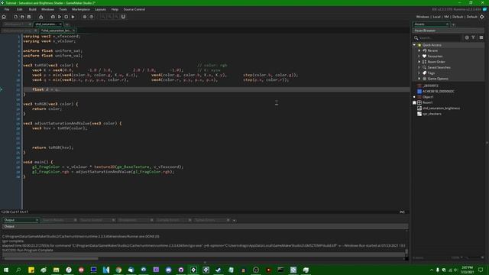The width and height of the screenshot is (489, 275).
Task: Click the Debug (bug) toolbar icon
Action: click(x=53, y=17)
